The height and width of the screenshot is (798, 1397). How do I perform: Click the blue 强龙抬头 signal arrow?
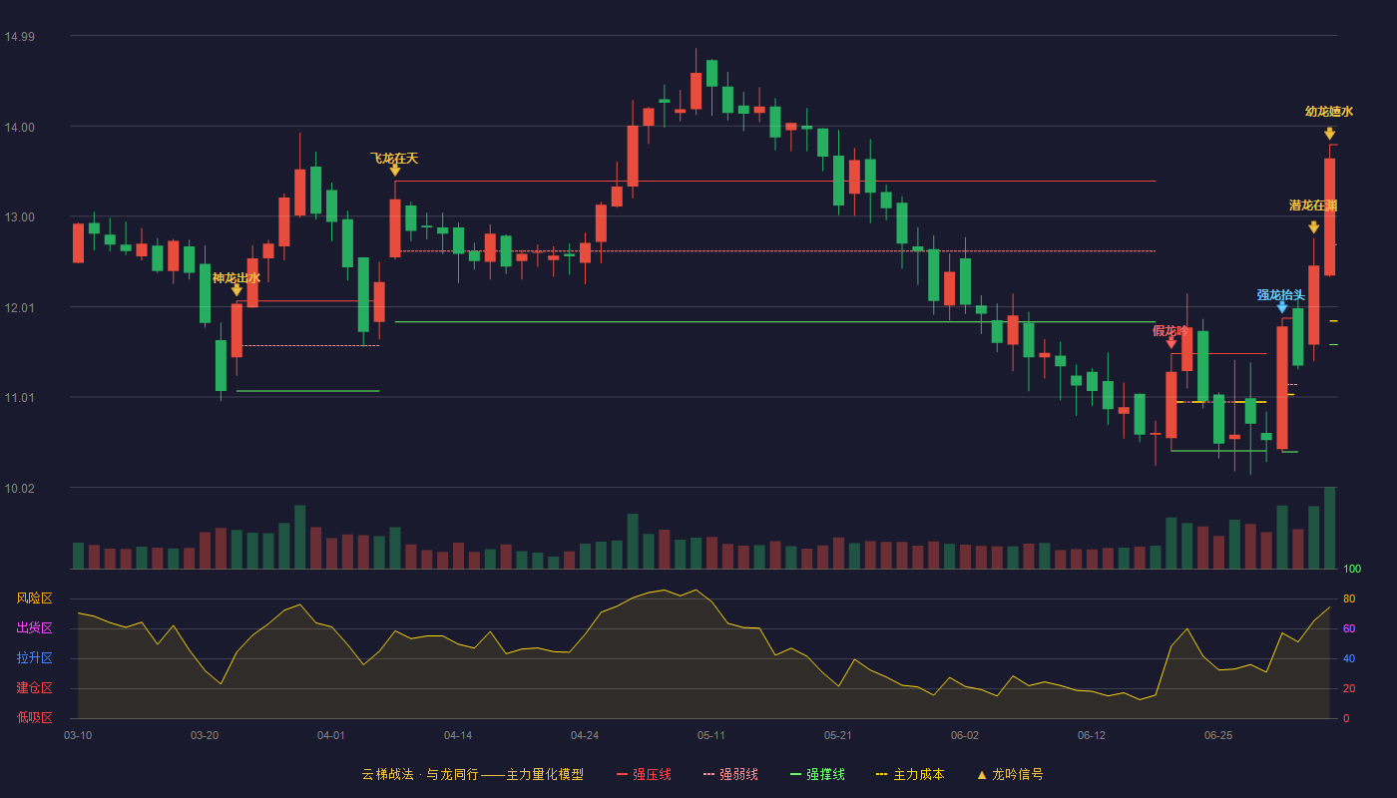pyautogui.click(x=1282, y=307)
